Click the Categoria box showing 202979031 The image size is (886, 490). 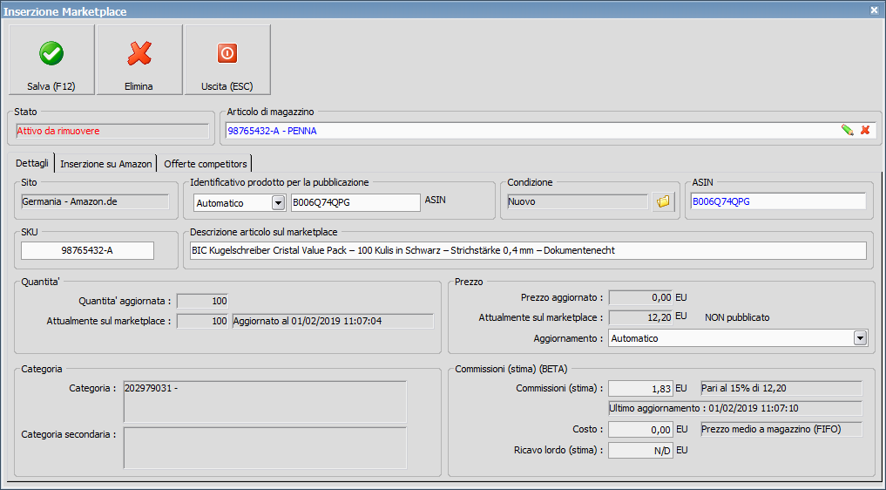click(x=264, y=401)
